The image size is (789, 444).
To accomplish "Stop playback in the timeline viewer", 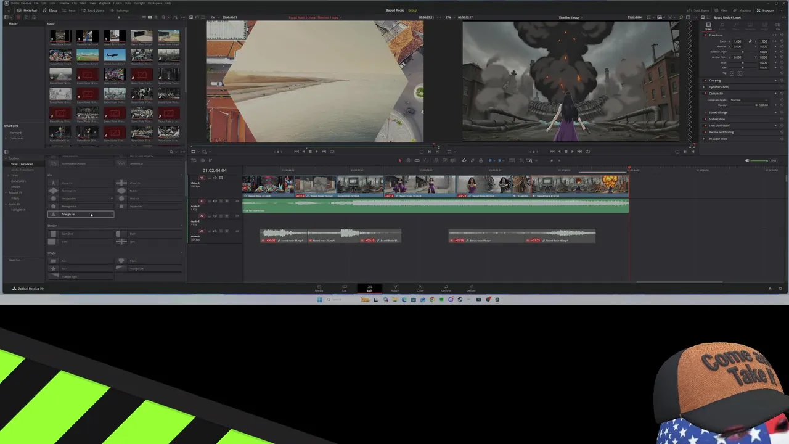I will pos(566,151).
